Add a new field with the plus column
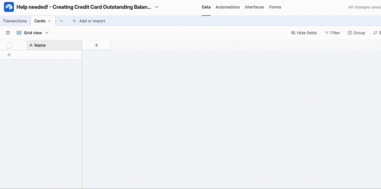 (x=97, y=45)
